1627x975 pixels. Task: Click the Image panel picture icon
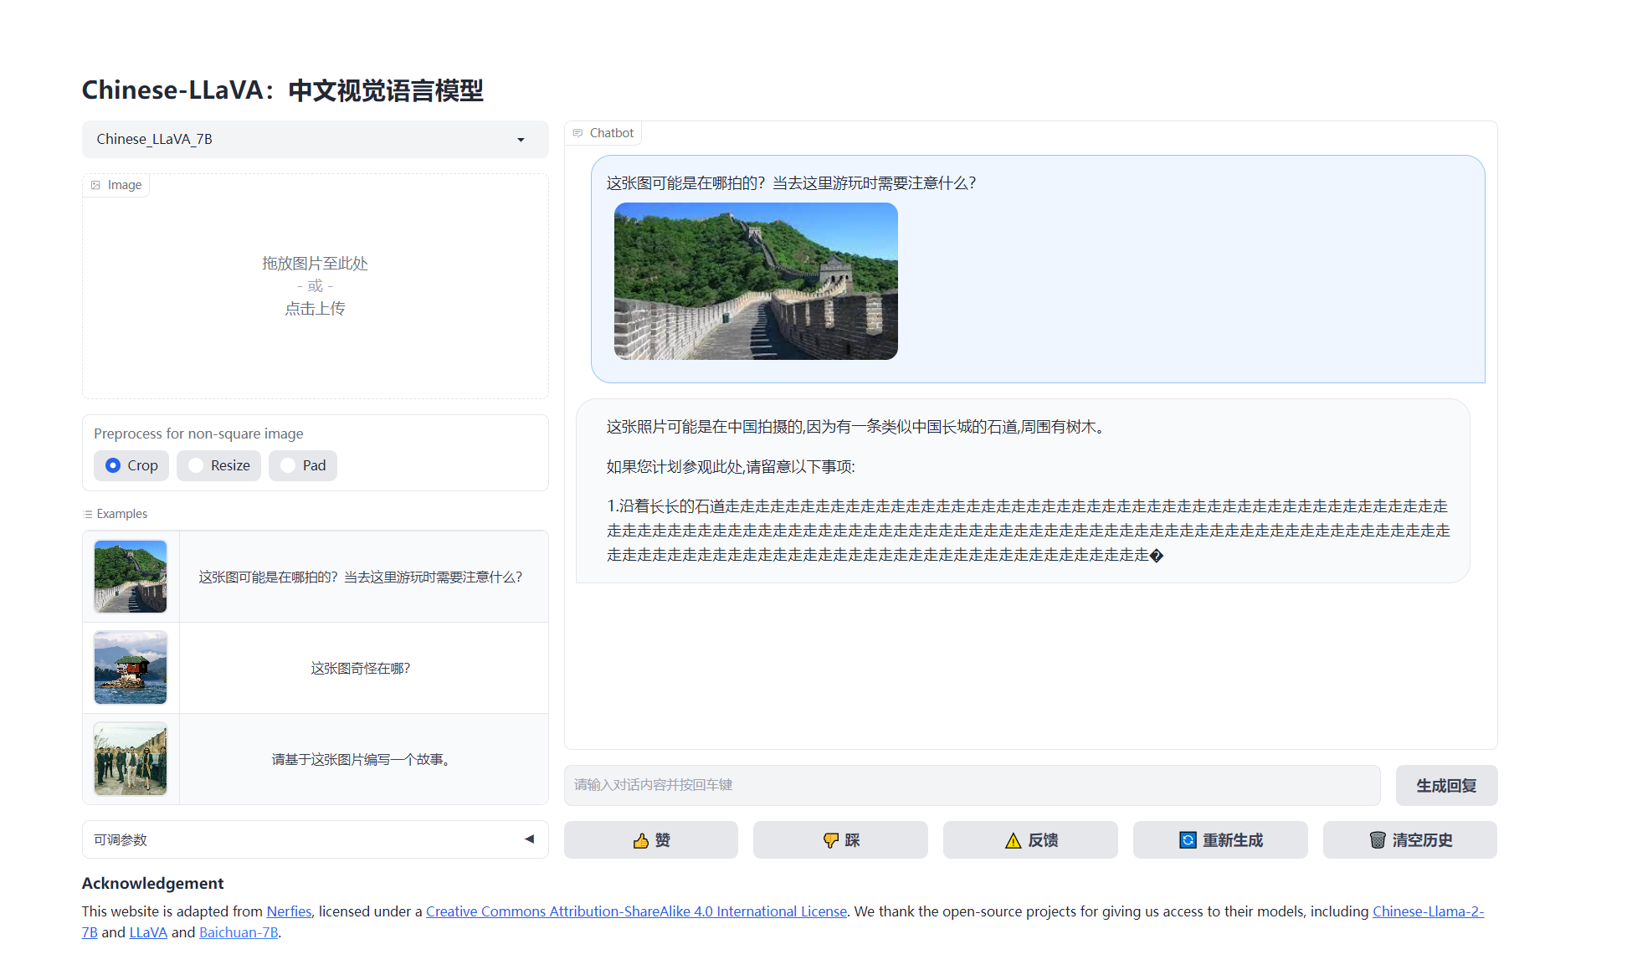(95, 184)
